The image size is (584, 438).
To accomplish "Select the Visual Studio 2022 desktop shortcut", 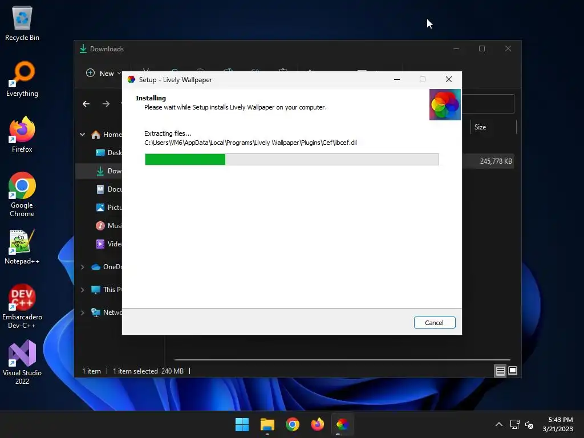I will click(x=22, y=362).
